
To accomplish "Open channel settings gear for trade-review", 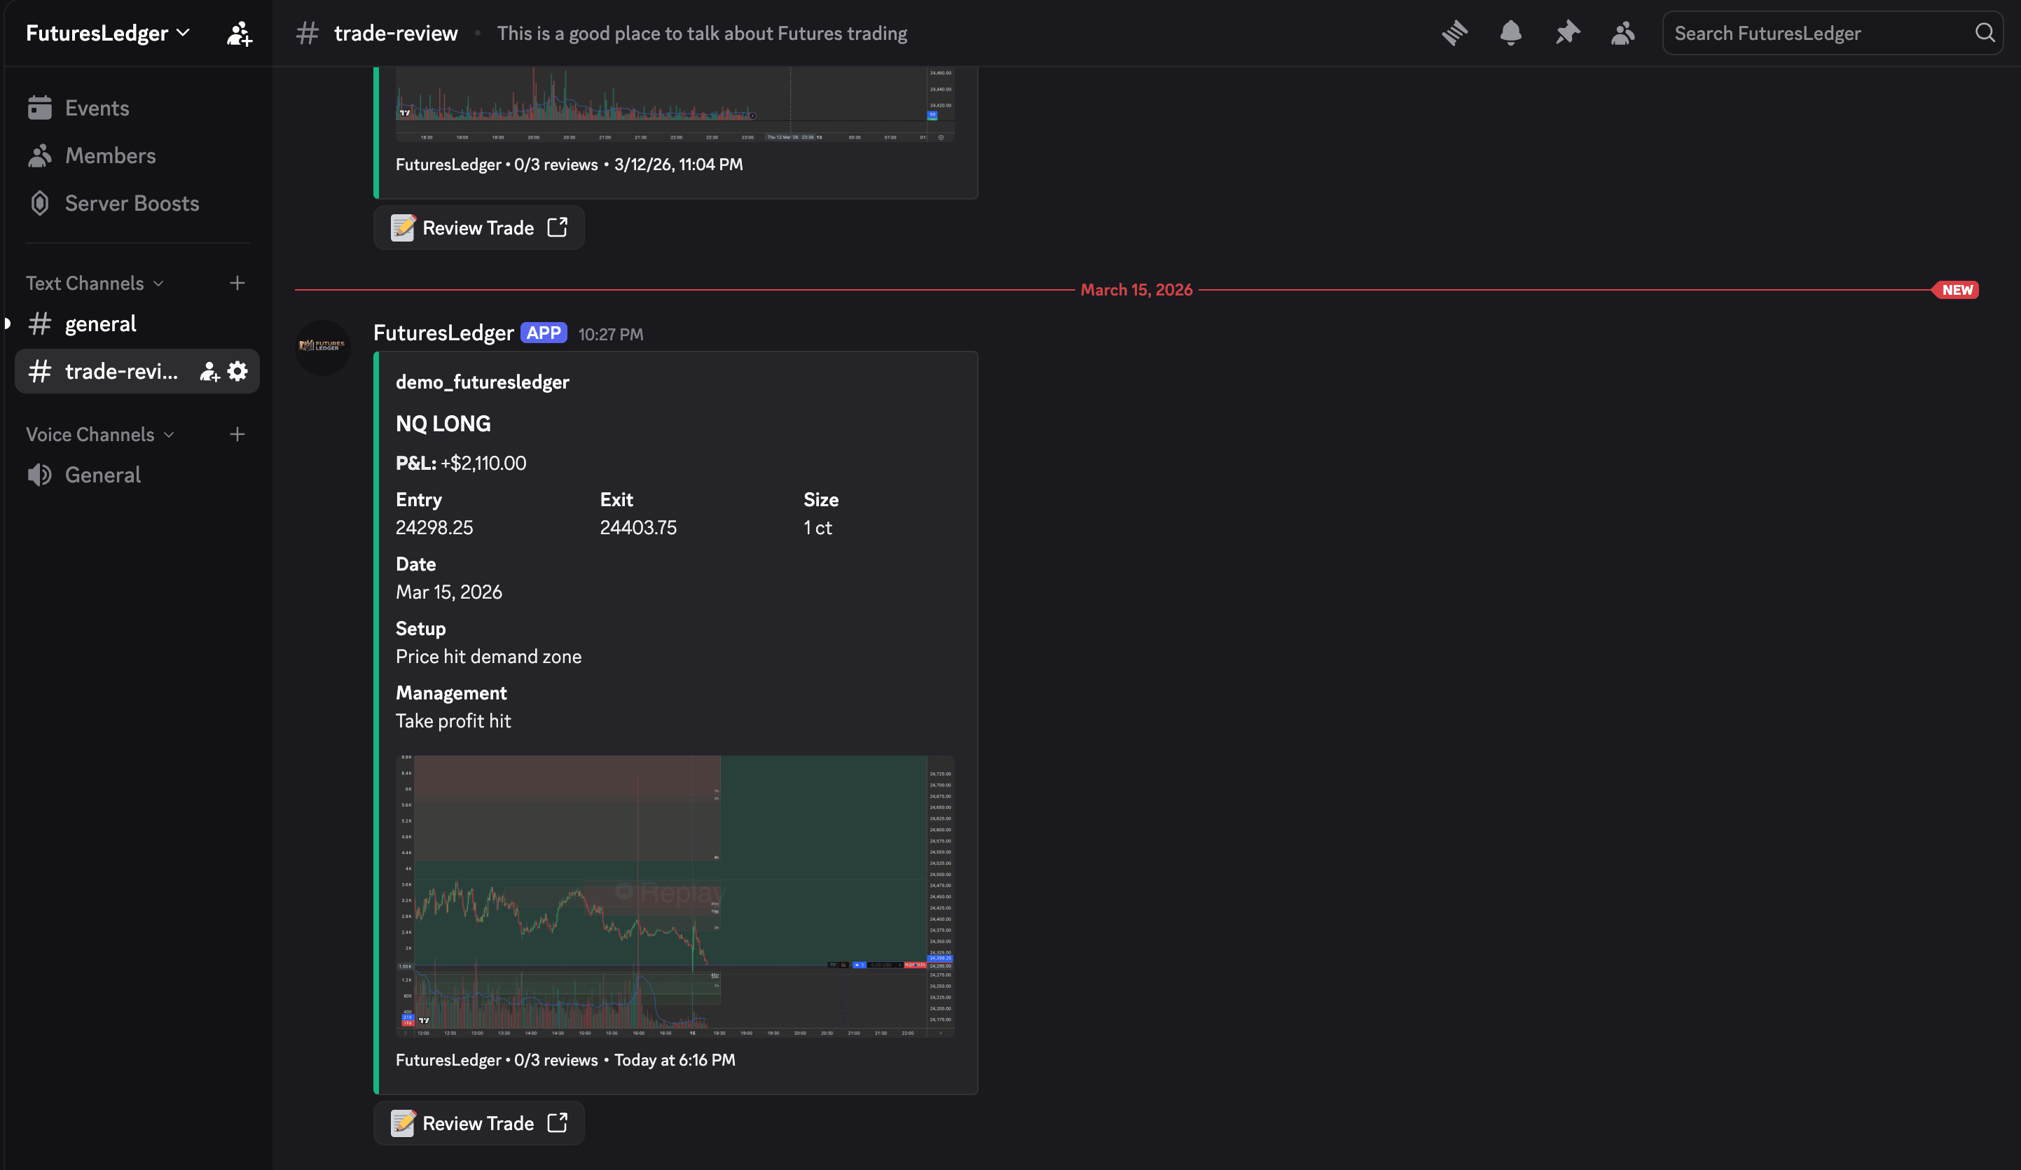I will [x=237, y=371].
